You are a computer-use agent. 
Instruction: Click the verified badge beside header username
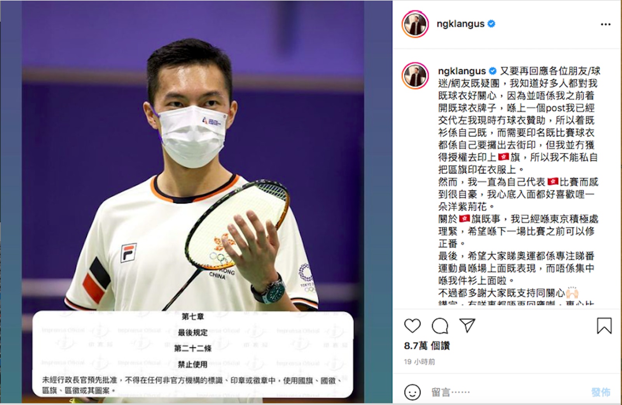click(x=491, y=24)
